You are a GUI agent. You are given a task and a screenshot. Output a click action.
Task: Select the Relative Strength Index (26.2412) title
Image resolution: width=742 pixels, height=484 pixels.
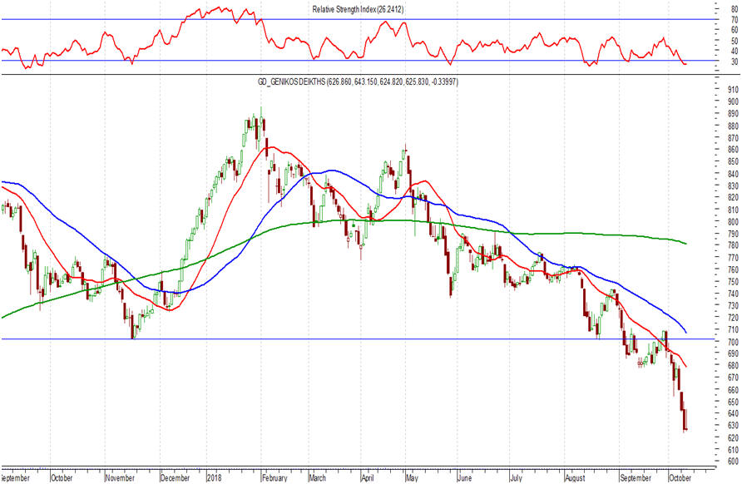358,9
